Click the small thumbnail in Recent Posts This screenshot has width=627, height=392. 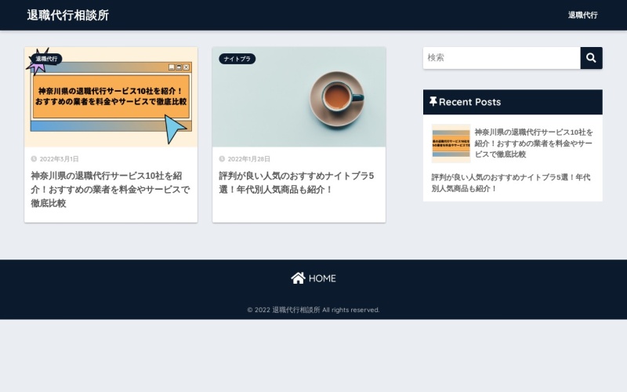451,143
